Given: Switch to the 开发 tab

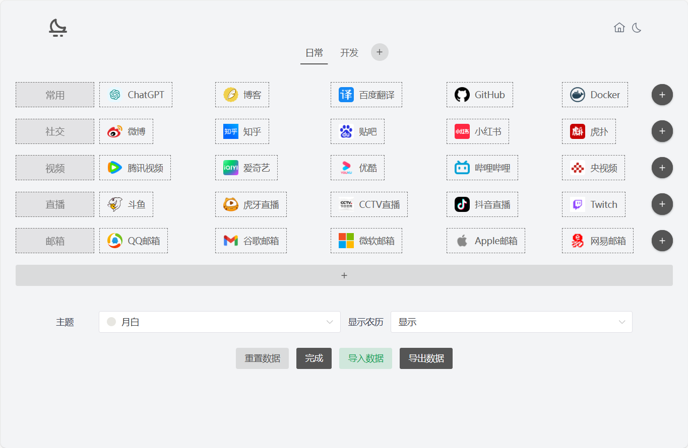Looking at the screenshot, I should [x=349, y=53].
